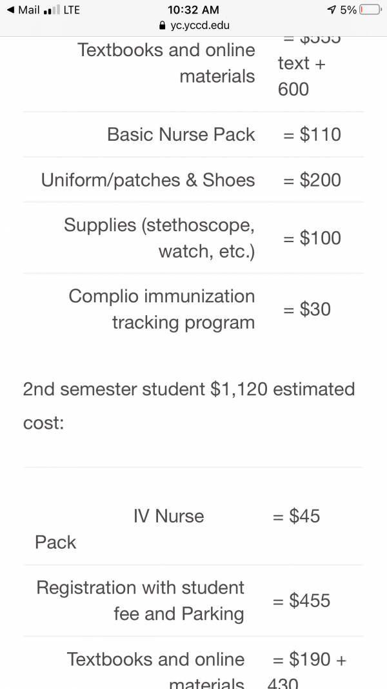Tap the padlock icon beside yc.yccd.edu

coord(163,25)
